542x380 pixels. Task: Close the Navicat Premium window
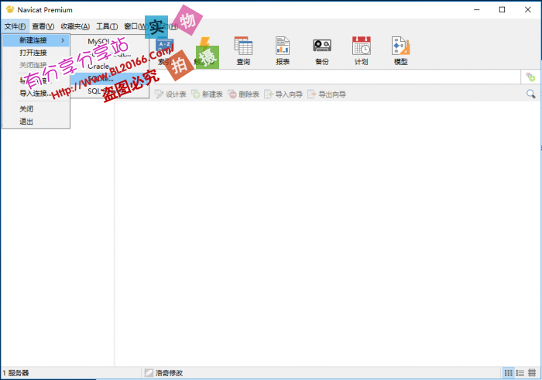coord(528,9)
